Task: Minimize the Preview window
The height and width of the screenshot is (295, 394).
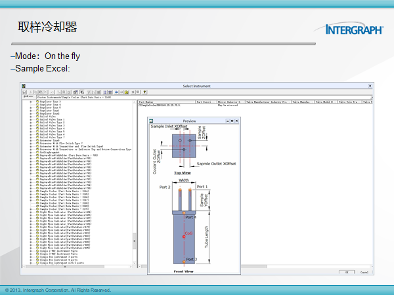Action: point(228,121)
